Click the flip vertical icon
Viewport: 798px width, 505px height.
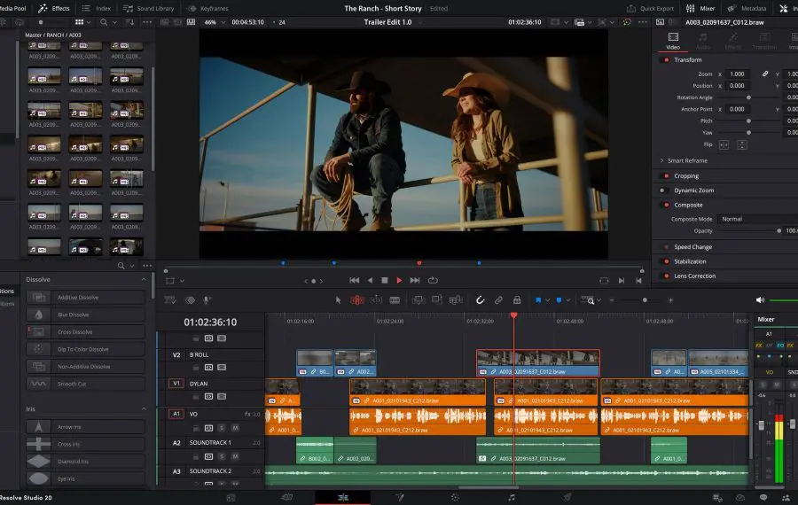coord(742,145)
